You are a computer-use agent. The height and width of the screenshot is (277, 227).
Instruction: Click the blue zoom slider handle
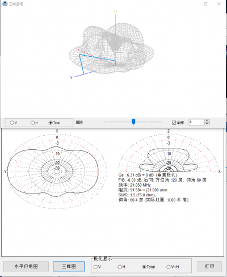(133, 121)
